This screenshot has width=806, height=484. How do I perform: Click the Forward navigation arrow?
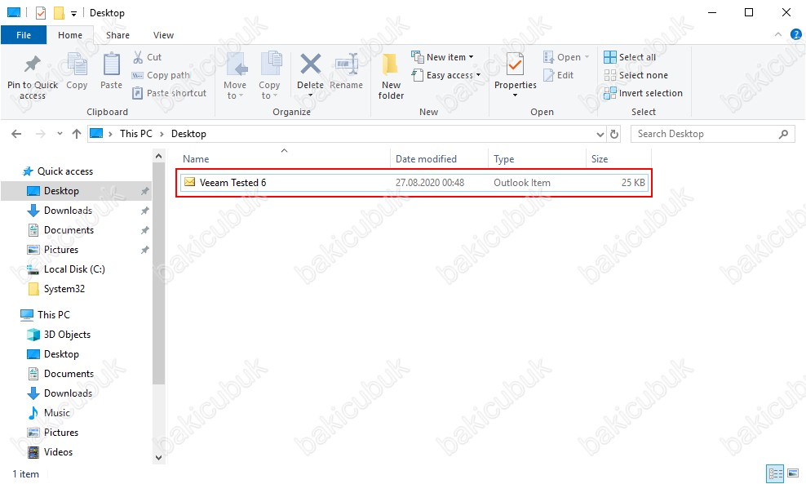click(40, 134)
